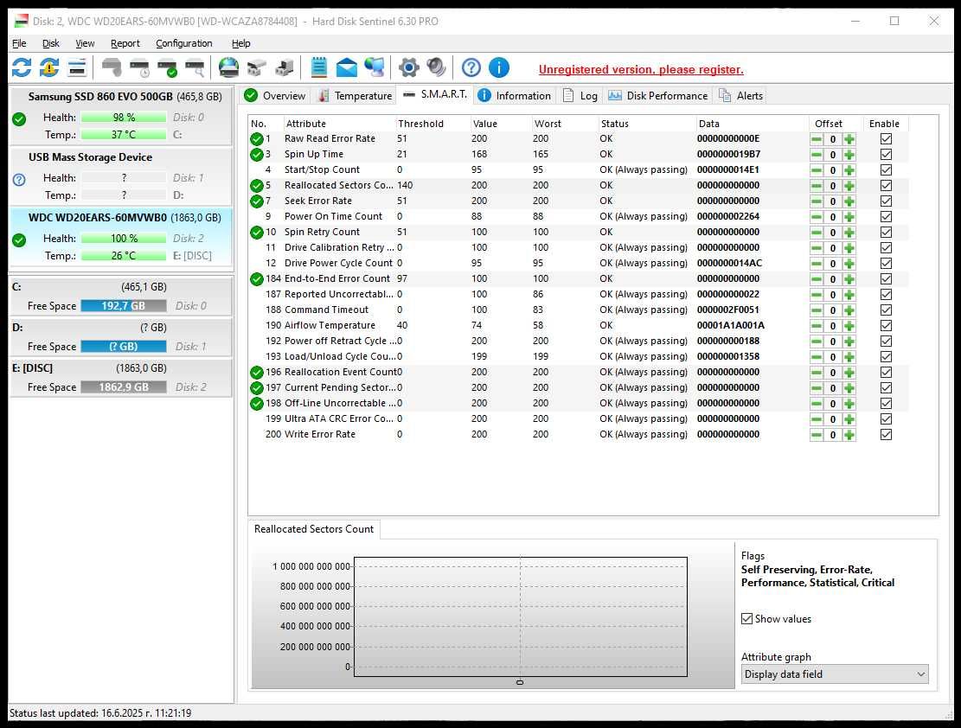The height and width of the screenshot is (728, 961).
Task: Open the Disk menu
Action: (x=51, y=43)
